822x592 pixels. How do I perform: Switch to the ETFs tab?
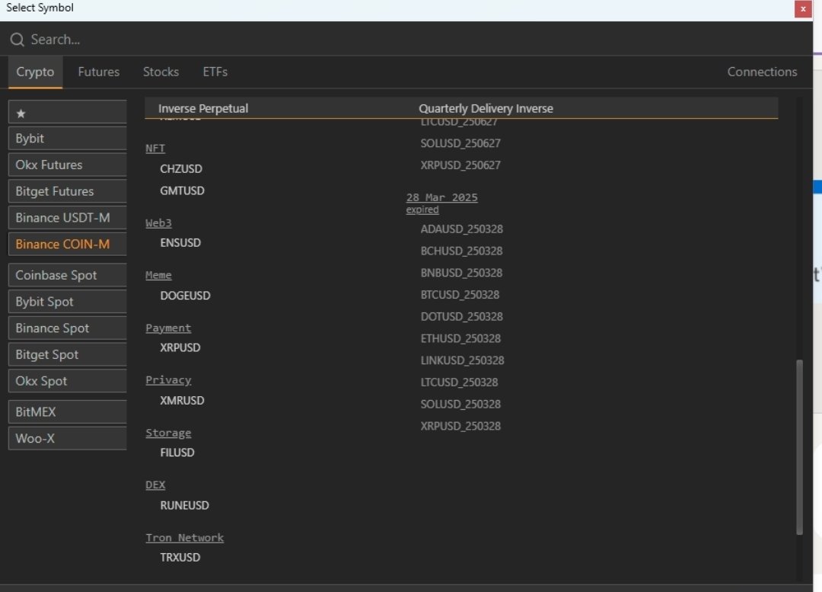215,72
